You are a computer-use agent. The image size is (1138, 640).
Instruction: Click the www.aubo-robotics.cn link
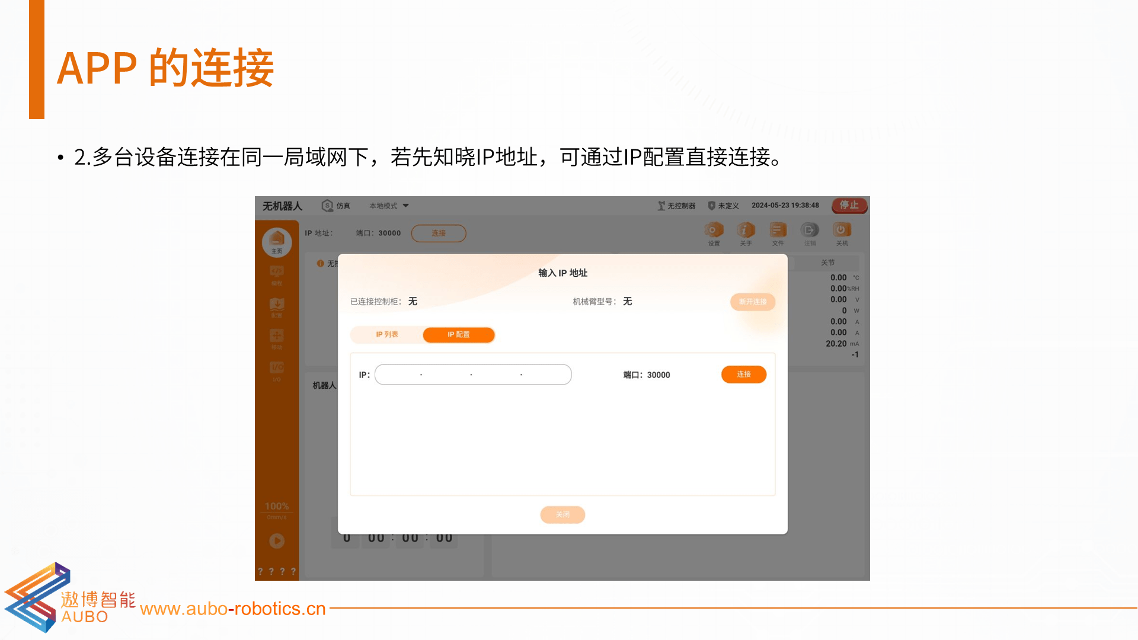pos(233,609)
